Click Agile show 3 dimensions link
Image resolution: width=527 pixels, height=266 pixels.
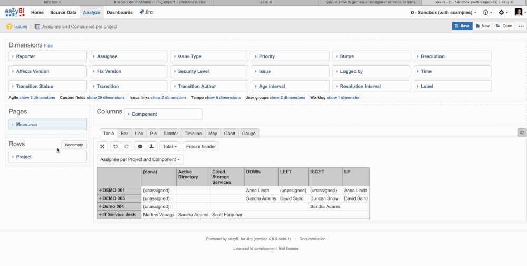click(x=37, y=98)
